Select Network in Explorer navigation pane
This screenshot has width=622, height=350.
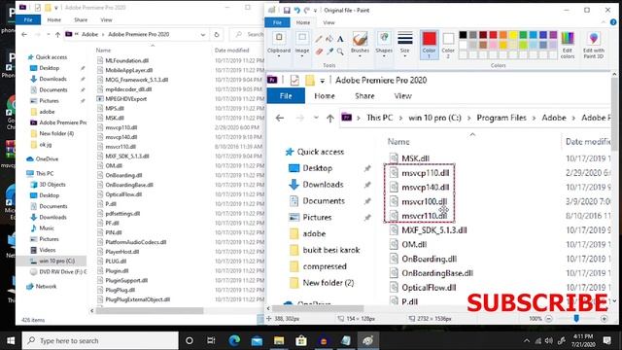pos(46,286)
